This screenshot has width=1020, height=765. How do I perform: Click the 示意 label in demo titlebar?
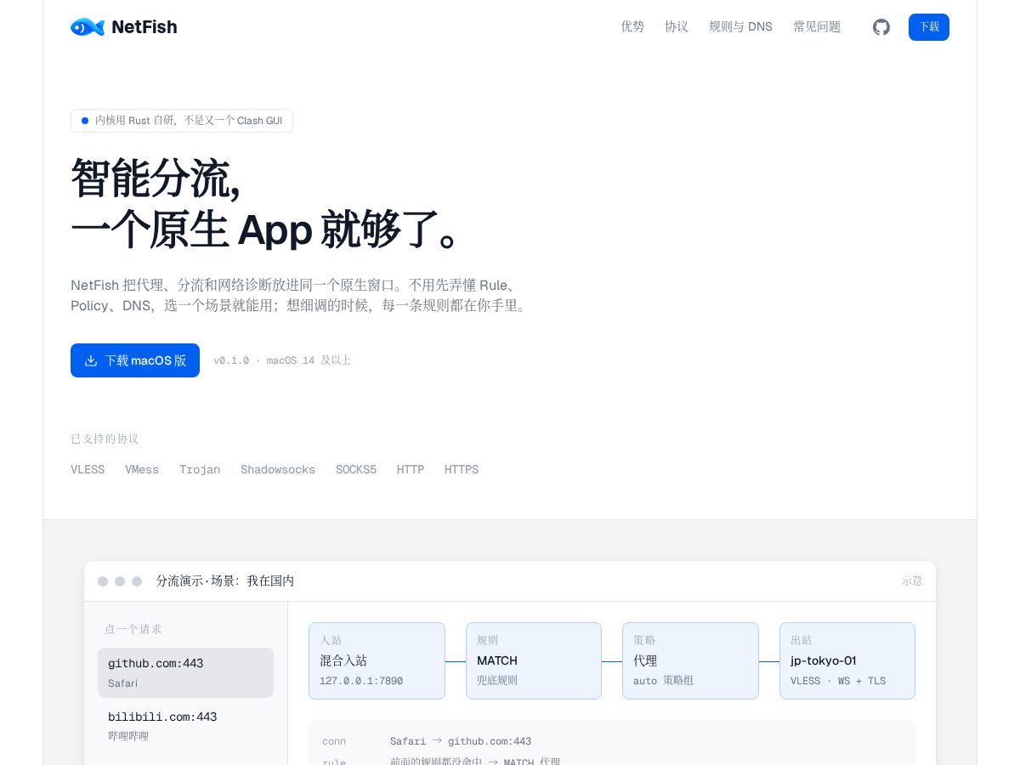click(912, 581)
